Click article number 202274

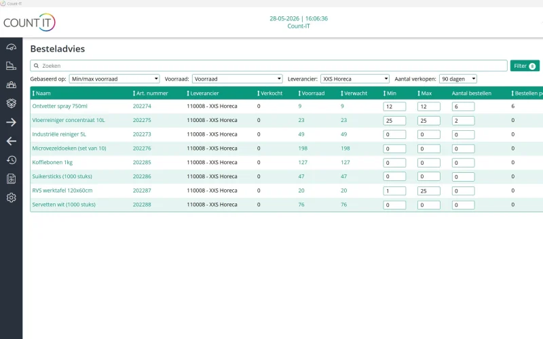pos(142,106)
